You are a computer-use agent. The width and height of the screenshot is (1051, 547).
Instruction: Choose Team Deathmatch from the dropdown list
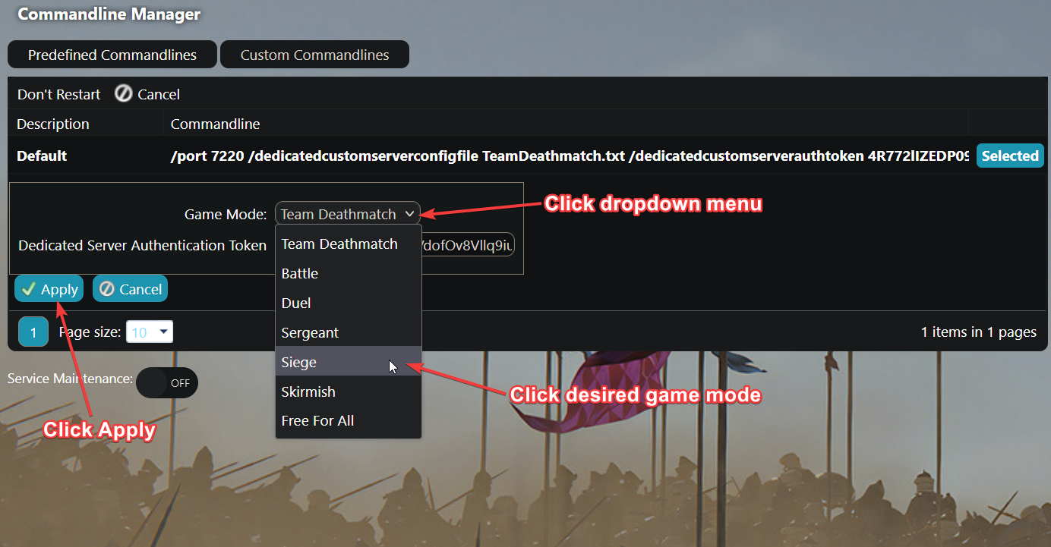339,244
